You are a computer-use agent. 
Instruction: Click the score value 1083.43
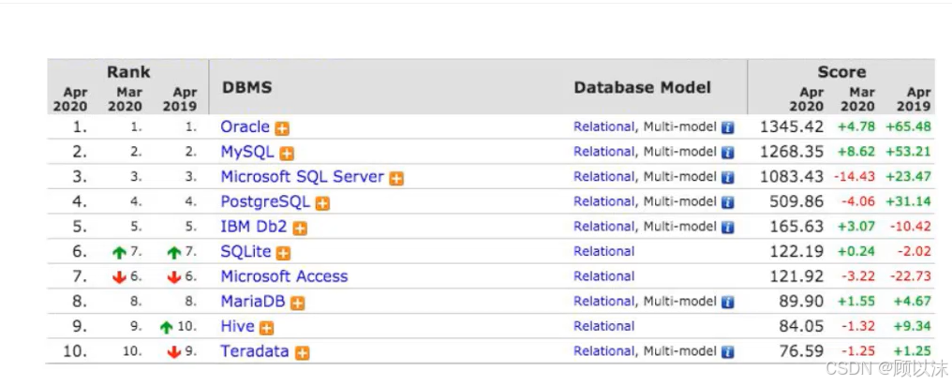pos(792,177)
